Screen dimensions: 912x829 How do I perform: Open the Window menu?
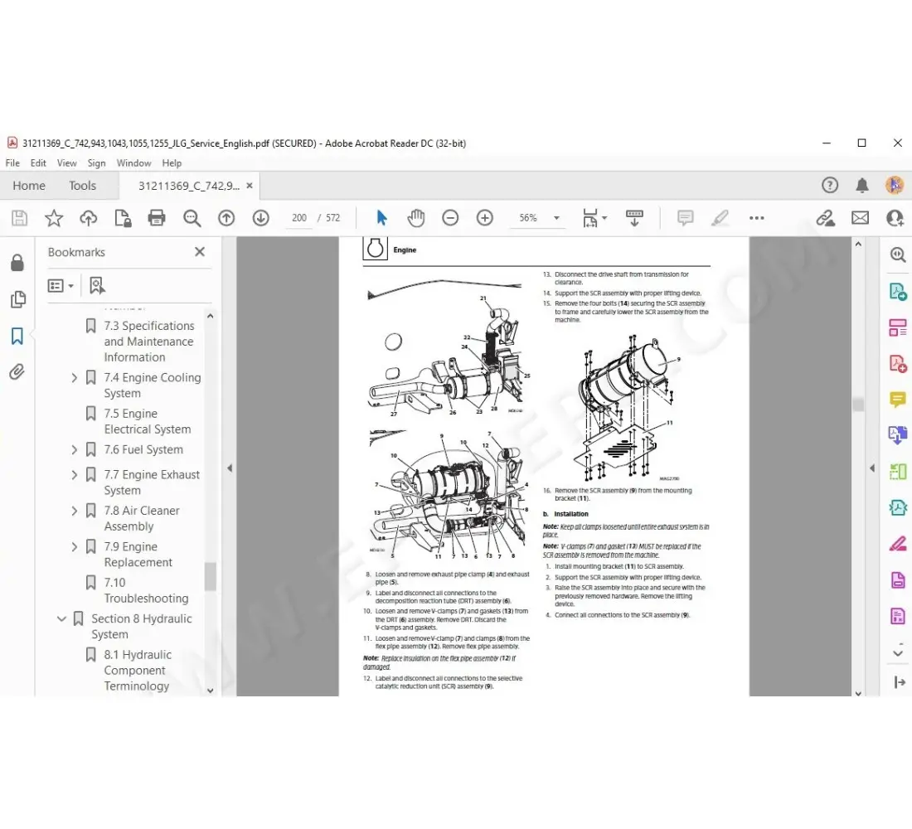click(133, 163)
